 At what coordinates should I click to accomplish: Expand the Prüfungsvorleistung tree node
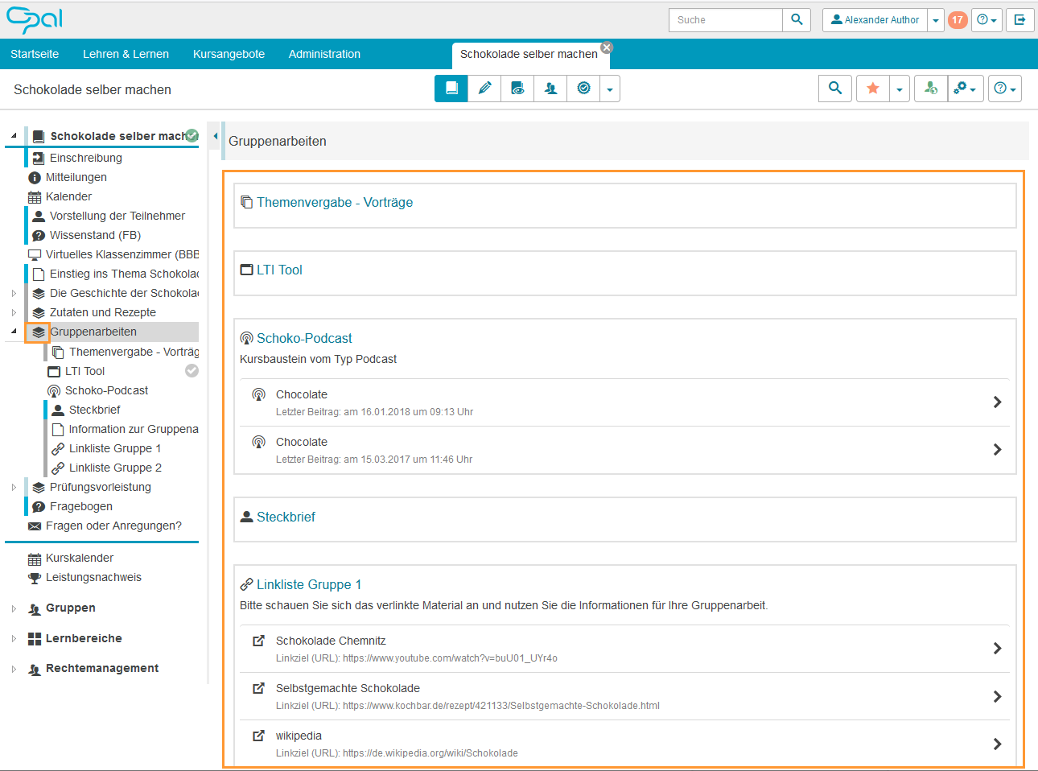tap(14, 487)
